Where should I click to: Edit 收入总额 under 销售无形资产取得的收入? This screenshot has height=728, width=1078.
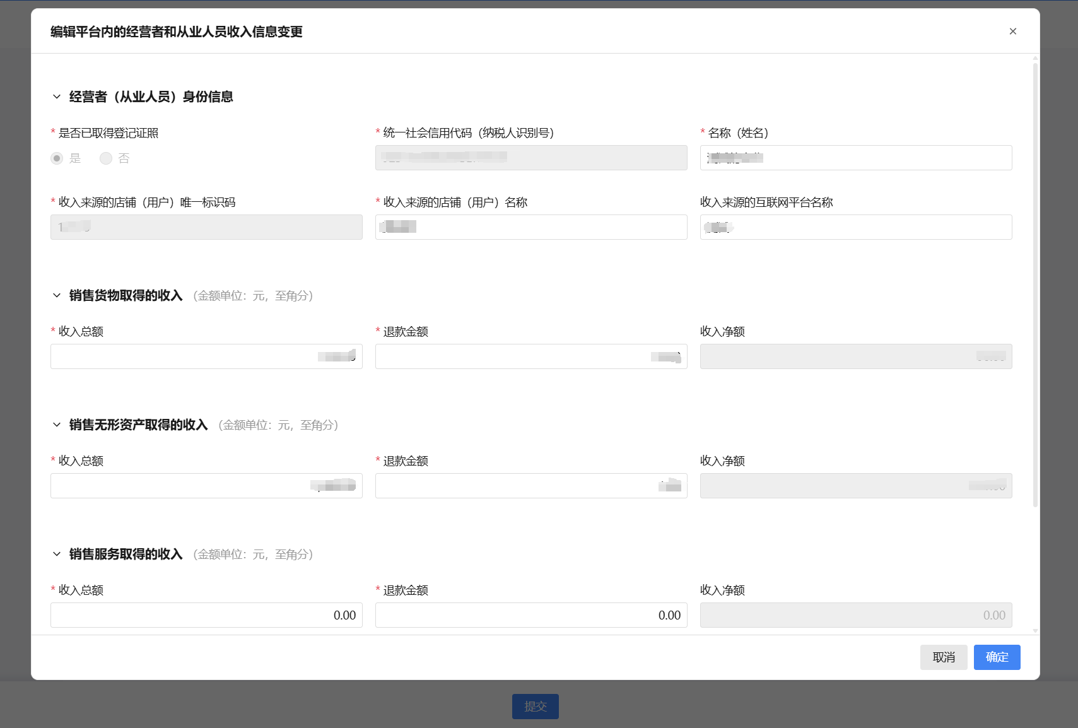point(206,486)
